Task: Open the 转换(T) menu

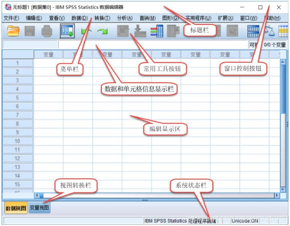Action: pos(102,18)
